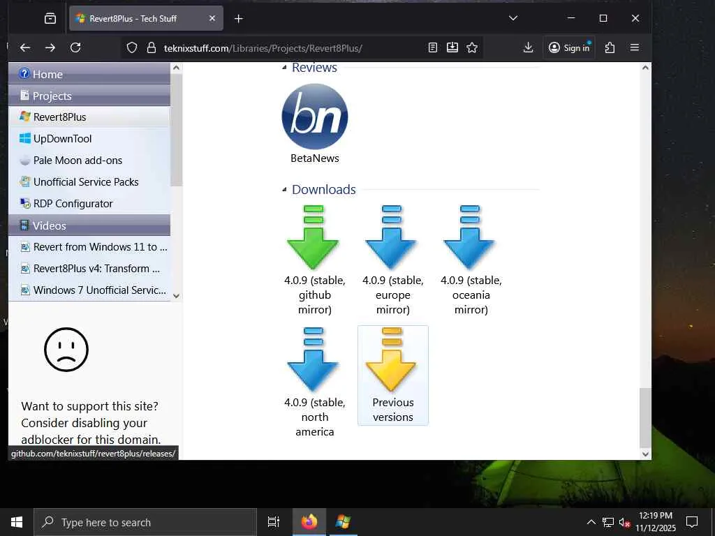Show hidden tray icons chevron
715x536 pixels.
coord(591,522)
